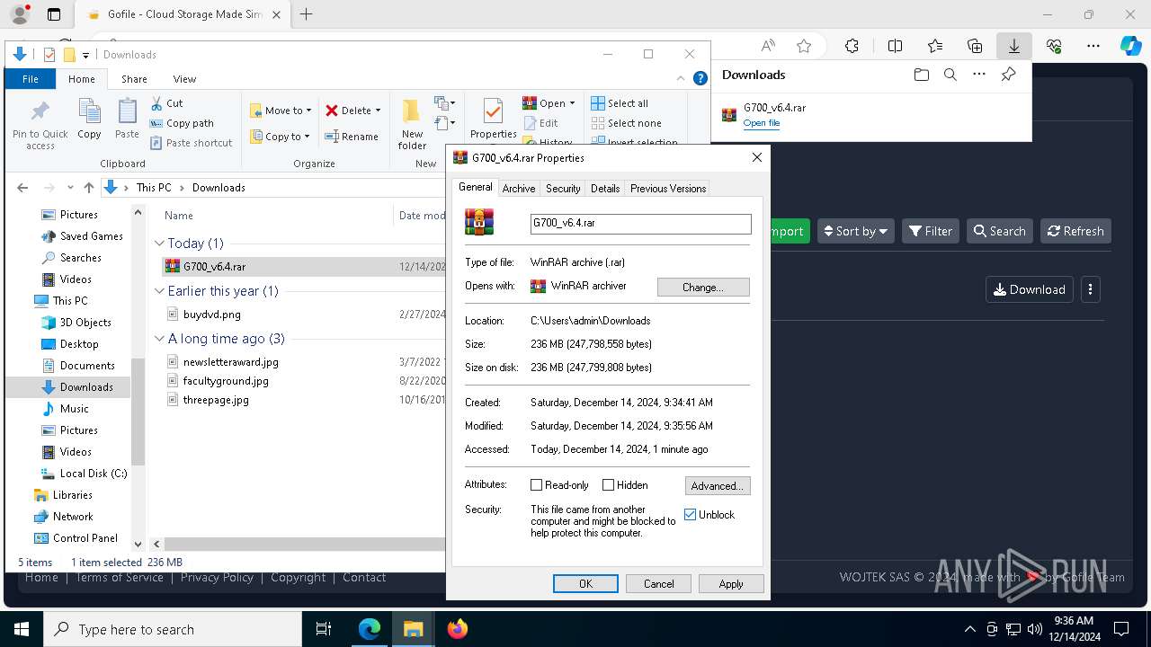Screen dimensions: 1151x647
Task: Toggle the Hidden checkbox
Action: point(608,485)
